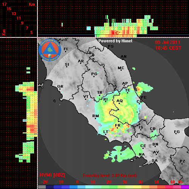
Task: Click the FI city label
Action: (66, 49)
